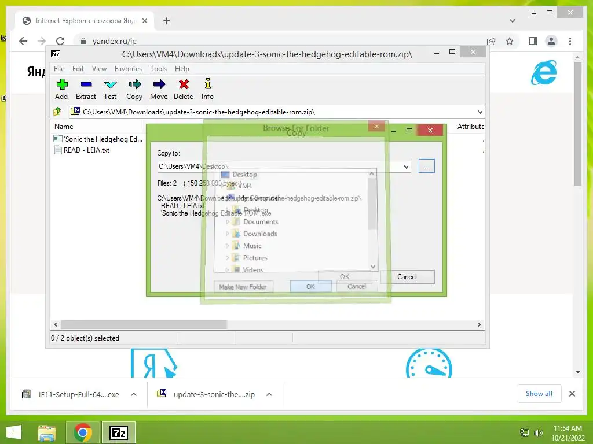The height and width of the screenshot is (444, 593).
Task: Select the READ - LEIA.txt file
Action: pos(82,150)
